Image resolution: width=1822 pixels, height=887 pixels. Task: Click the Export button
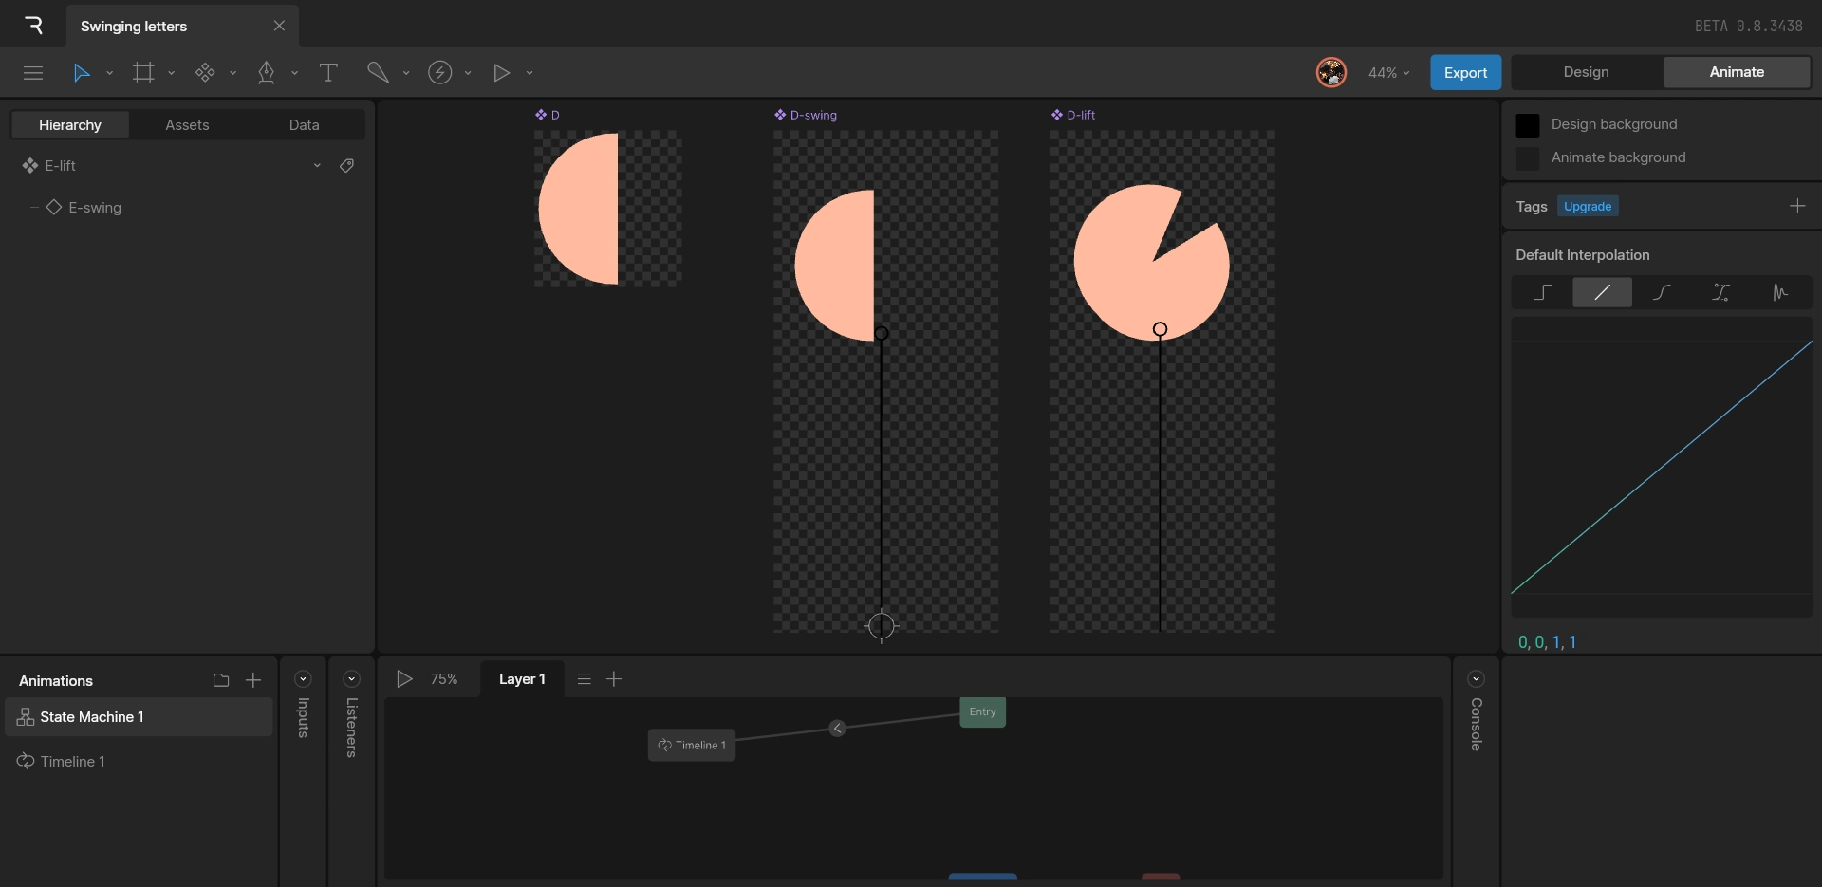click(1465, 73)
